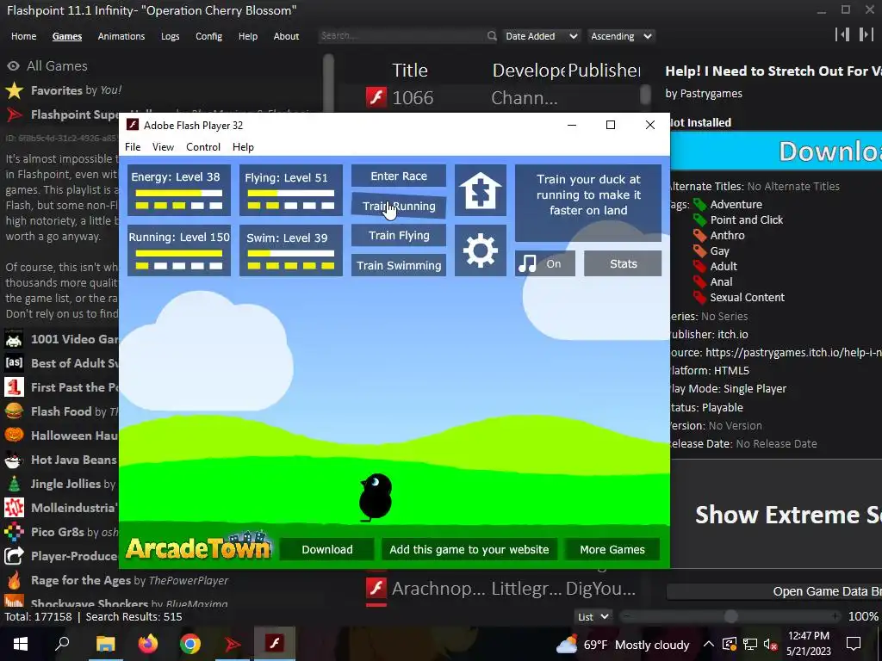Click Open Game Data Browser button
This screenshot has height=661, width=882.
pyautogui.click(x=774, y=591)
